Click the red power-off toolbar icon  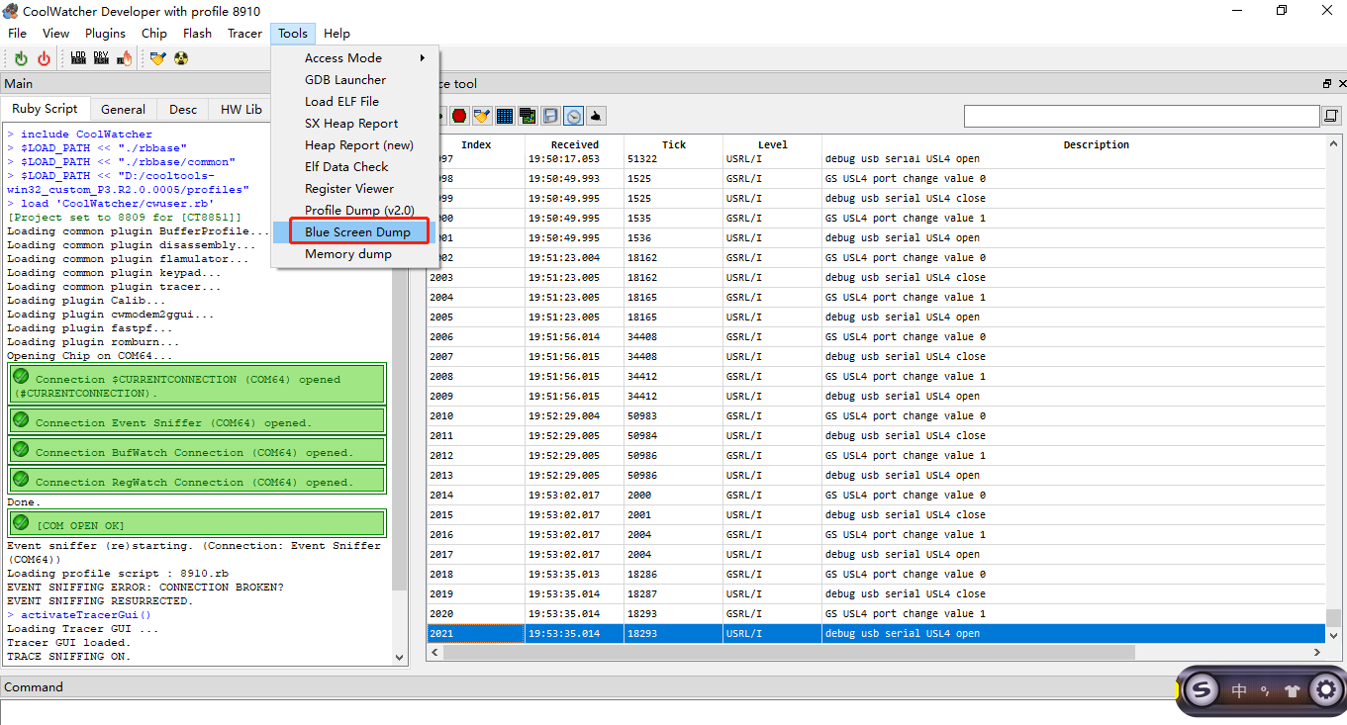pos(44,58)
